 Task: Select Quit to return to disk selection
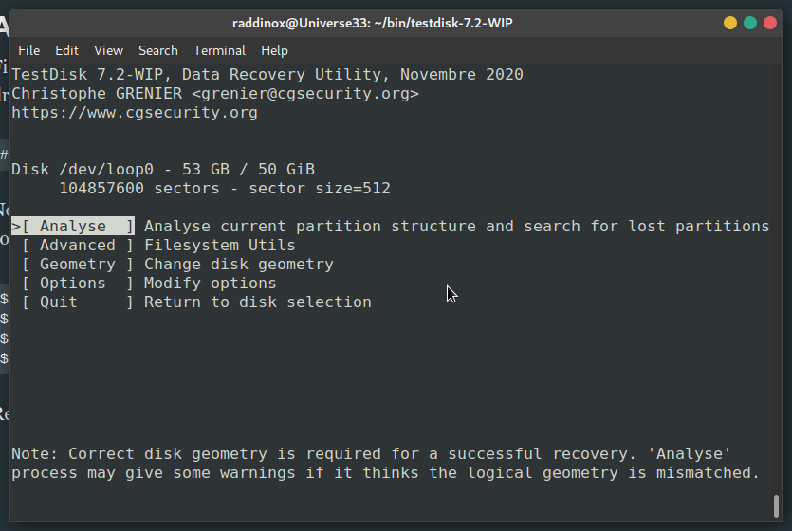(77, 302)
